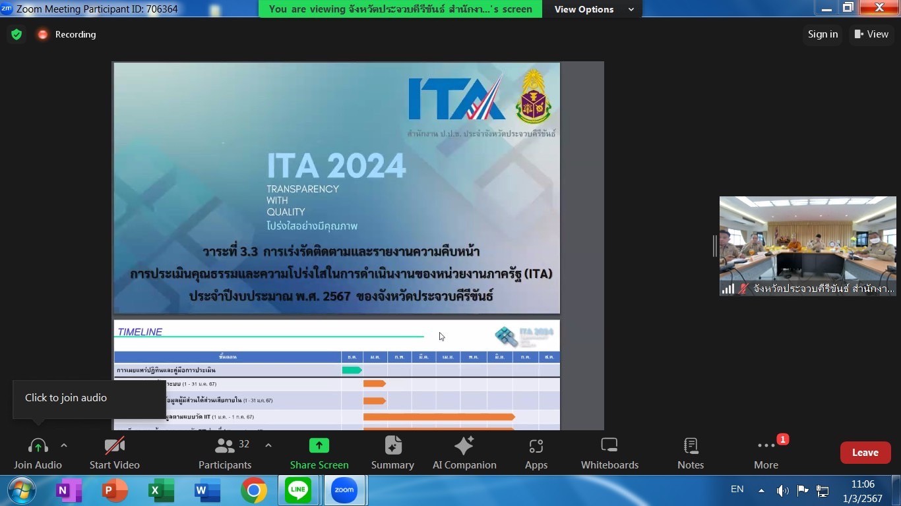This screenshot has width=901, height=506.
Task: Click the video panel resize handle
Action: pos(714,246)
